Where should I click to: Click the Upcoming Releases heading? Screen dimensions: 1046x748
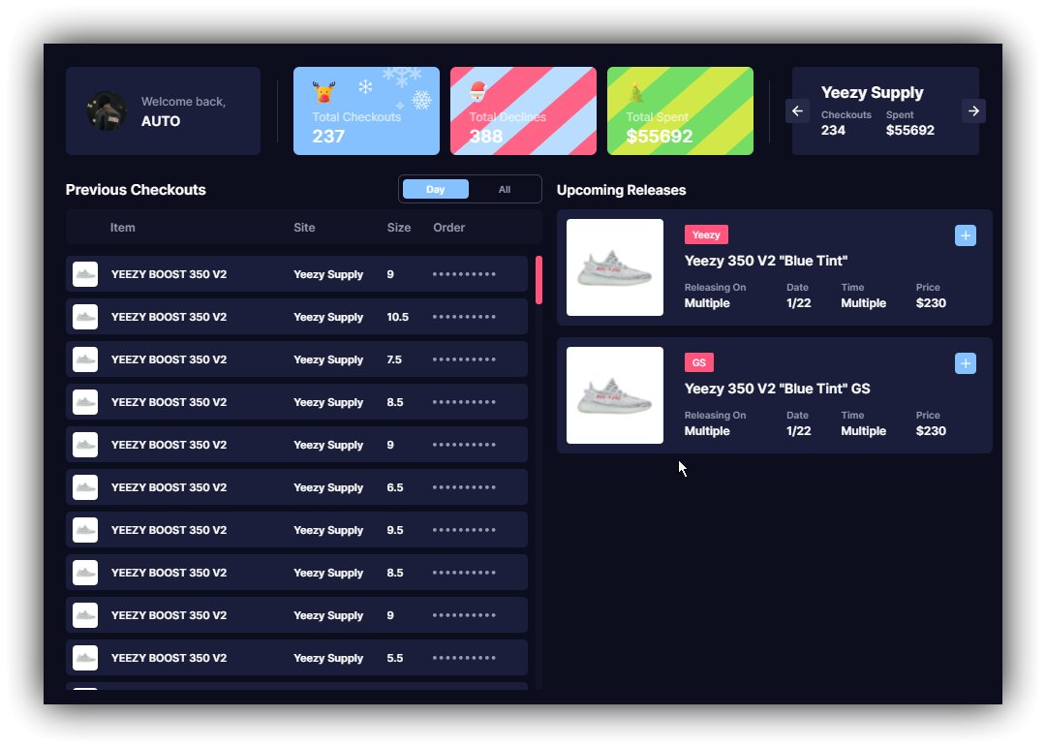pos(621,190)
